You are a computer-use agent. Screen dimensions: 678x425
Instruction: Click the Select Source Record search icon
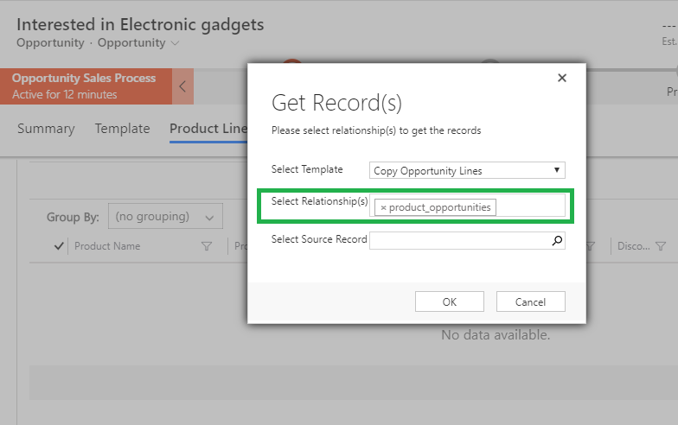tap(557, 241)
